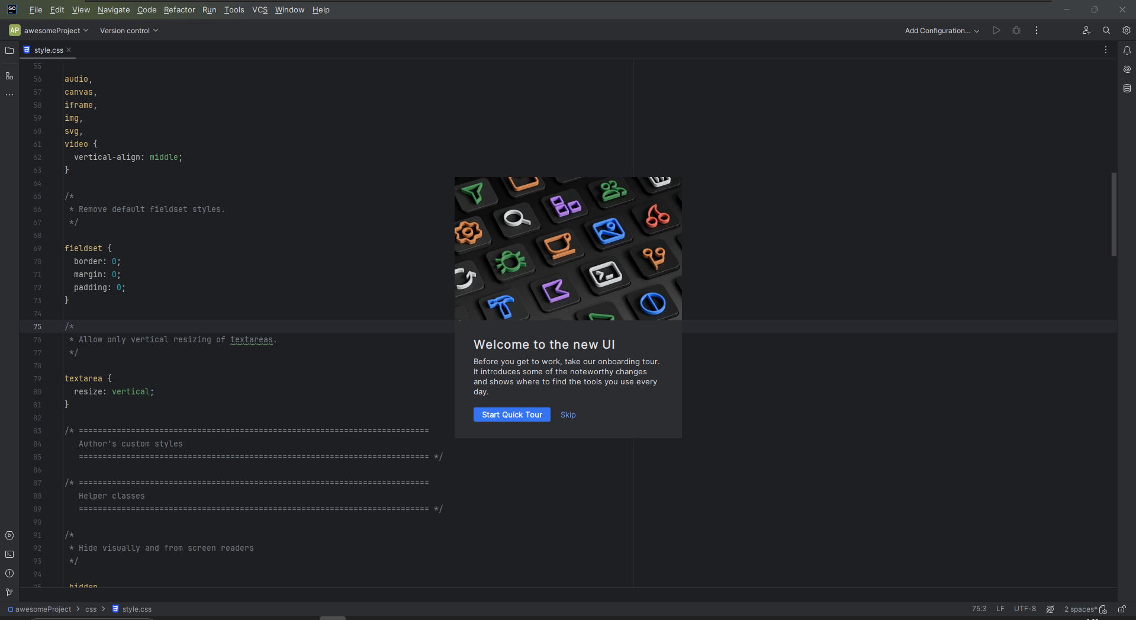Click the editor vertical scrollbar thumb
Image resolution: width=1136 pixels, height=620 pixels.
click(x=1114, y=214)
